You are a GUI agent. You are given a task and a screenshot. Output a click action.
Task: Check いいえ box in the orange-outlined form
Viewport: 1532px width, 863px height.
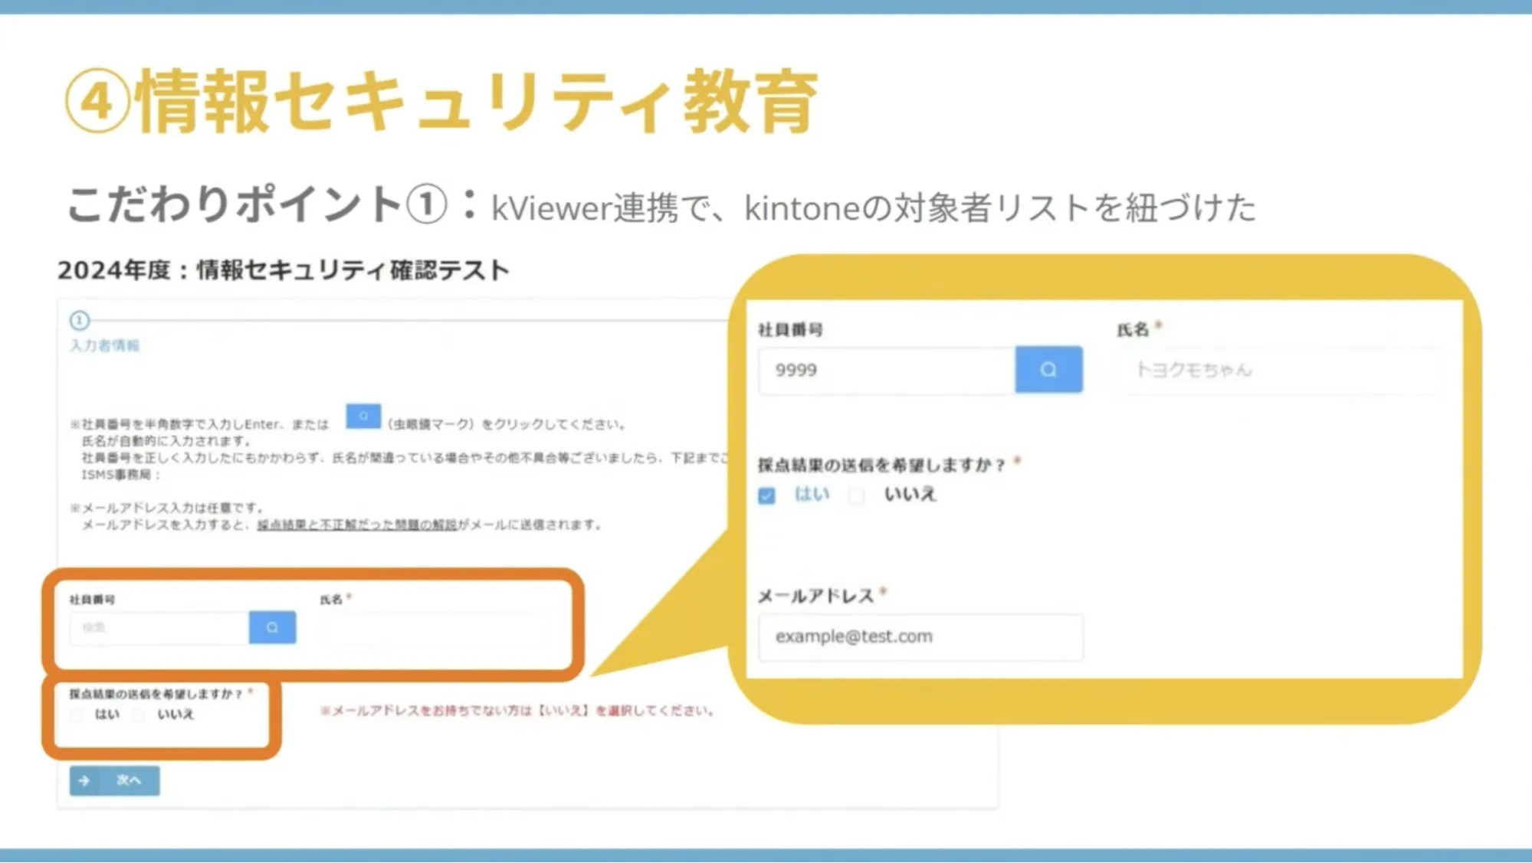[139, 715]
